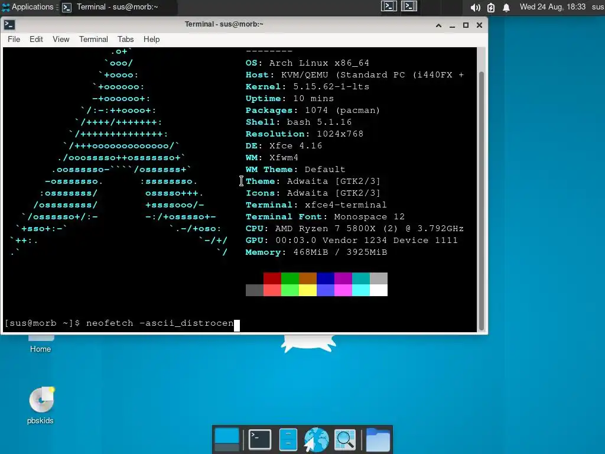Click the bright yellow color block in neofetch output

click(308, 290)
